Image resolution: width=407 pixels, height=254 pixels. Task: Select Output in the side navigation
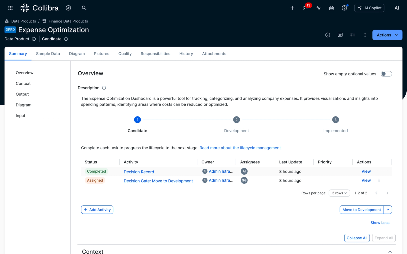pyautogui.click(x=22, y=94)
